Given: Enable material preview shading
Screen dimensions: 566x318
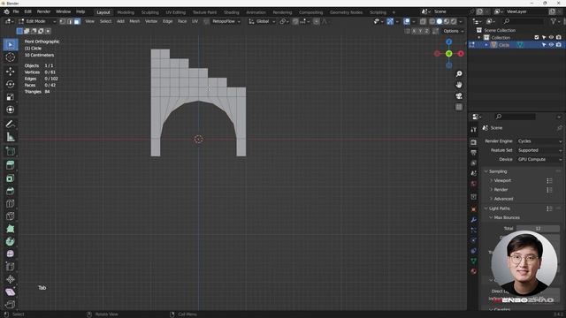Looking at the screenshot, I should click(x=446, y=21).
